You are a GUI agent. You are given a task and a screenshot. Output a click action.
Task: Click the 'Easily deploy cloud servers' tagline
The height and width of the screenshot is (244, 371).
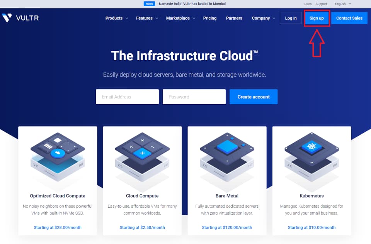point(184,75)
